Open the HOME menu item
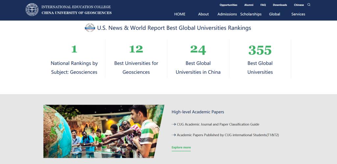 (x=180, y=14)
